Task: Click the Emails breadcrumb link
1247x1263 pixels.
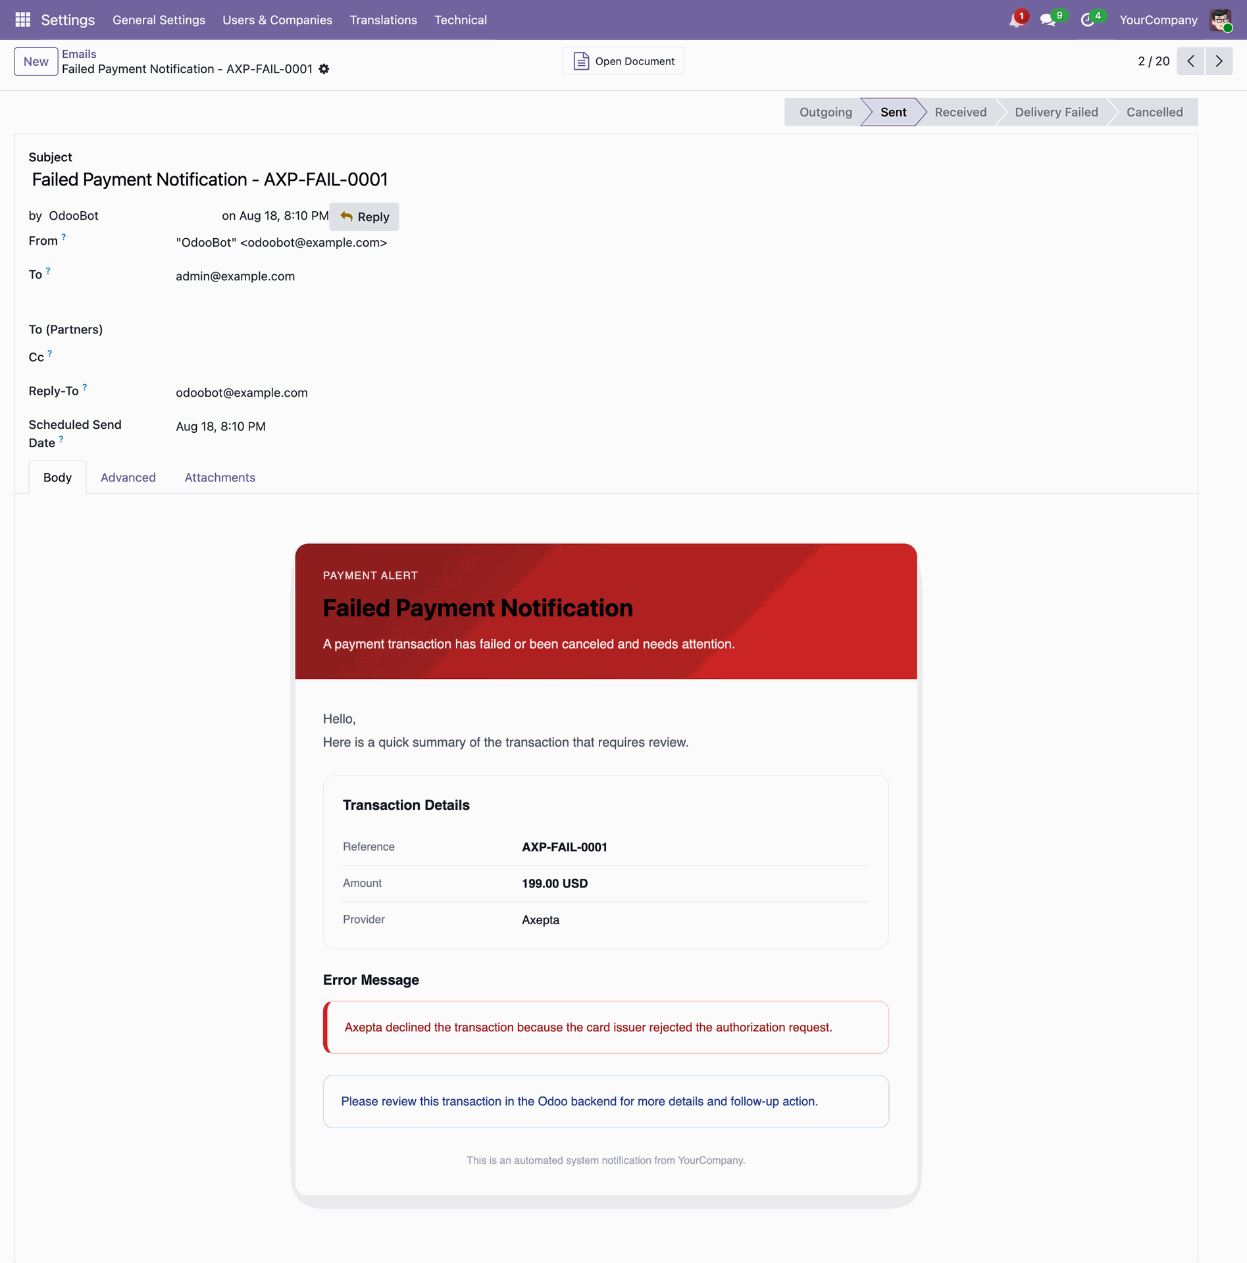Action: pyautogui.click(x=79, y=54)
